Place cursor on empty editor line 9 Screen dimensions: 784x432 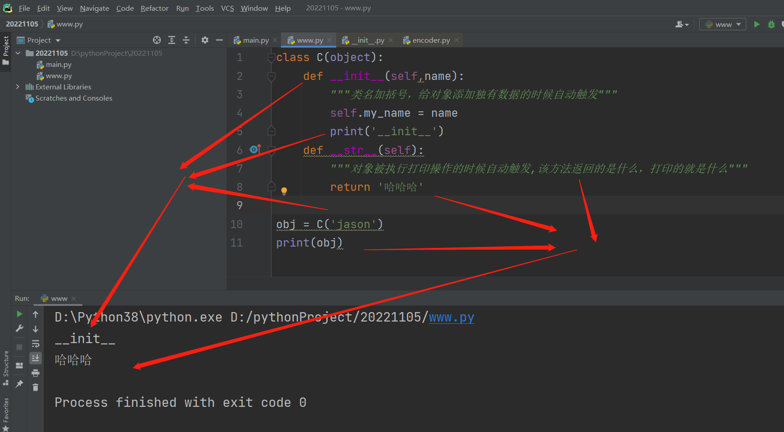point(528,205)
